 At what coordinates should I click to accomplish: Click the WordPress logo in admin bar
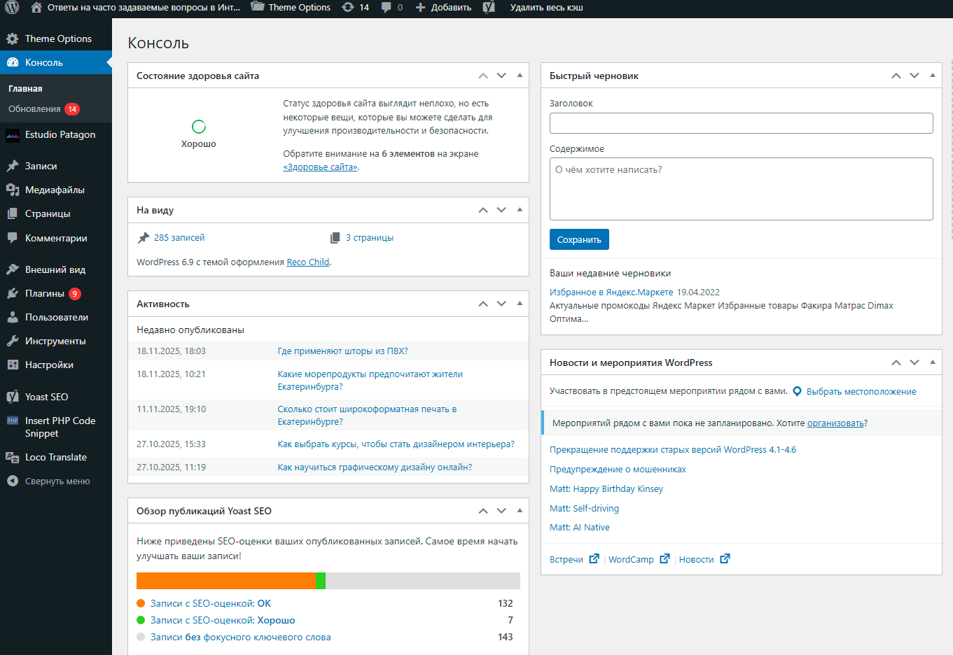(12, 8)
